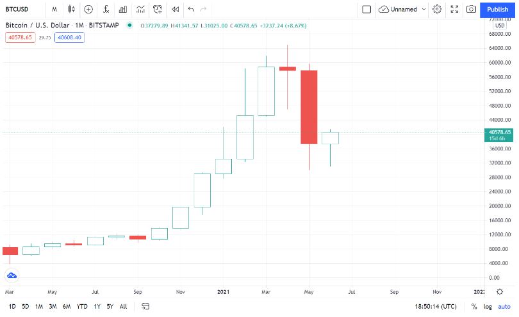The width and height of the screenshot is (519, 317).
Task: Open chart settings gear icon
Action: (438, 10)
